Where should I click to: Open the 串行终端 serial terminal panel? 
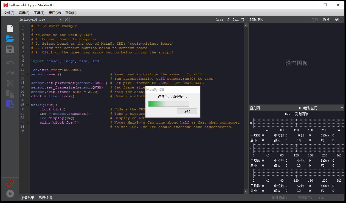click(45, 198)
